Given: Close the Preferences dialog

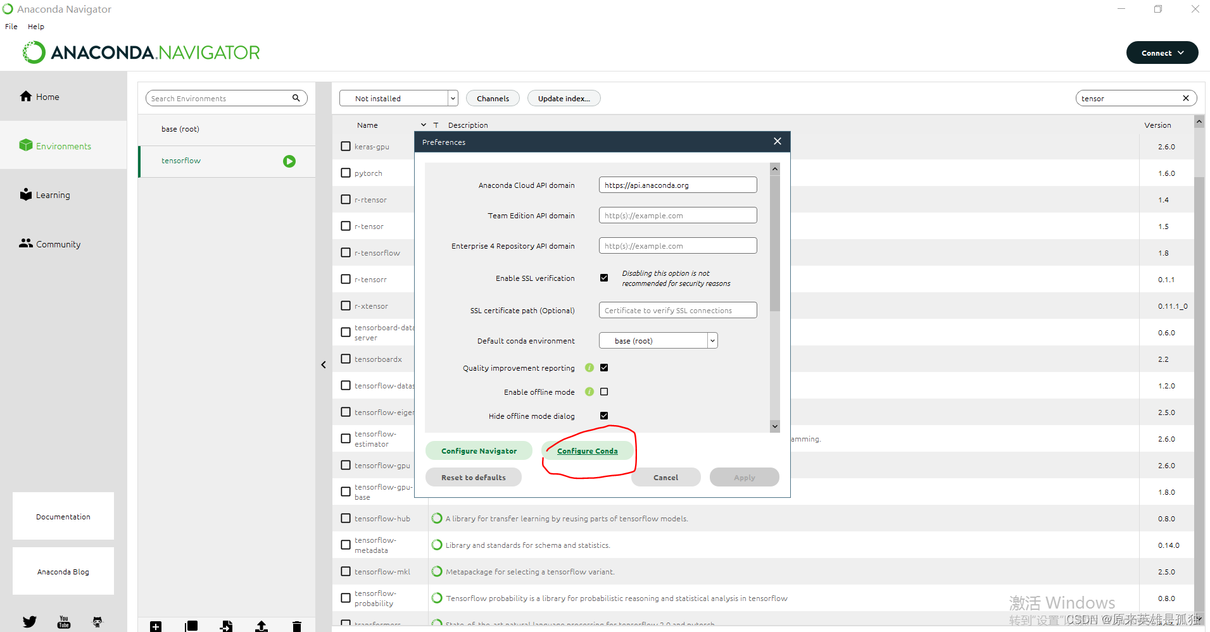Looking at the screenshot, I should (x=778, y=142).
